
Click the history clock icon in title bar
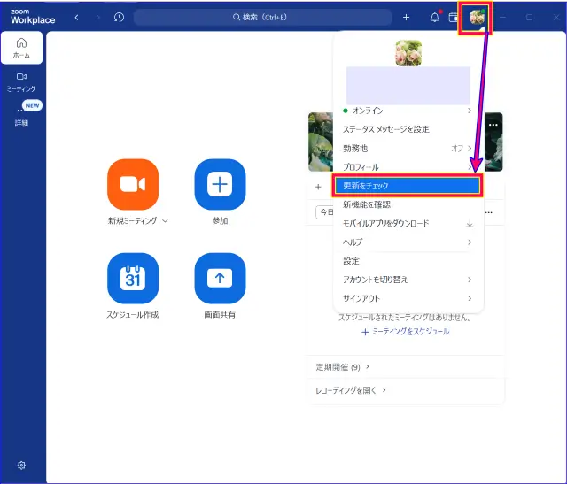119,17
